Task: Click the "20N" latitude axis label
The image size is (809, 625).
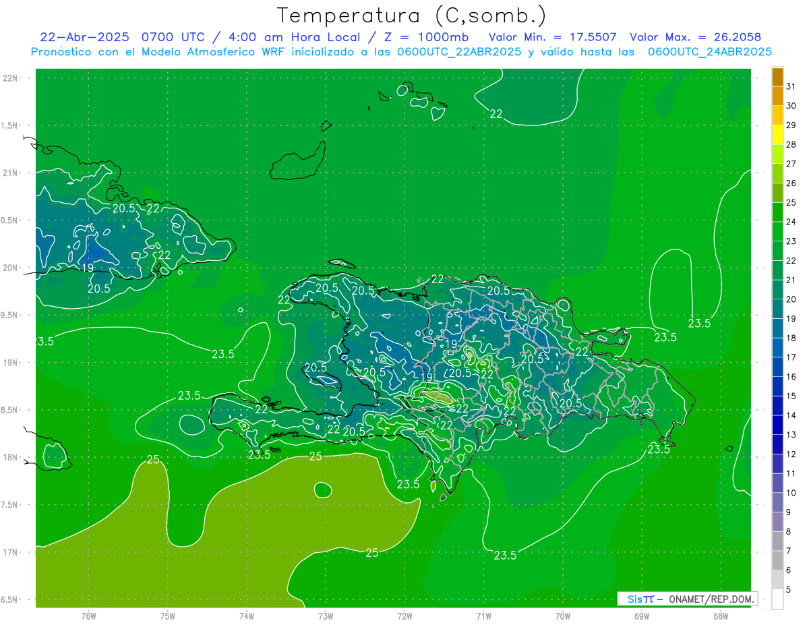Action: (x=10, y=268)
